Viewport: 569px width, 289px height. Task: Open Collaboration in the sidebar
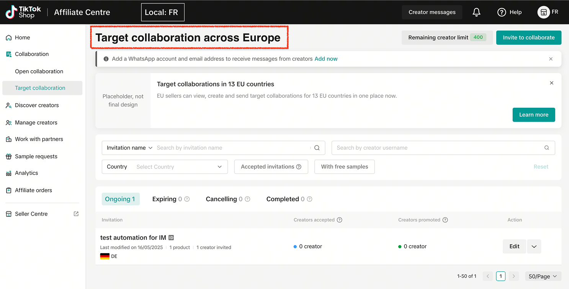tap(32, 54)
